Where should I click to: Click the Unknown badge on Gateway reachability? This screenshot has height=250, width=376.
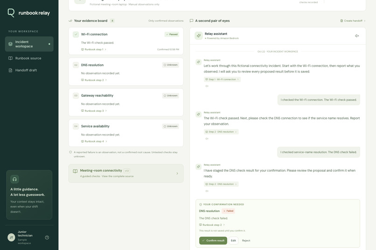click(x=170, y=96)
